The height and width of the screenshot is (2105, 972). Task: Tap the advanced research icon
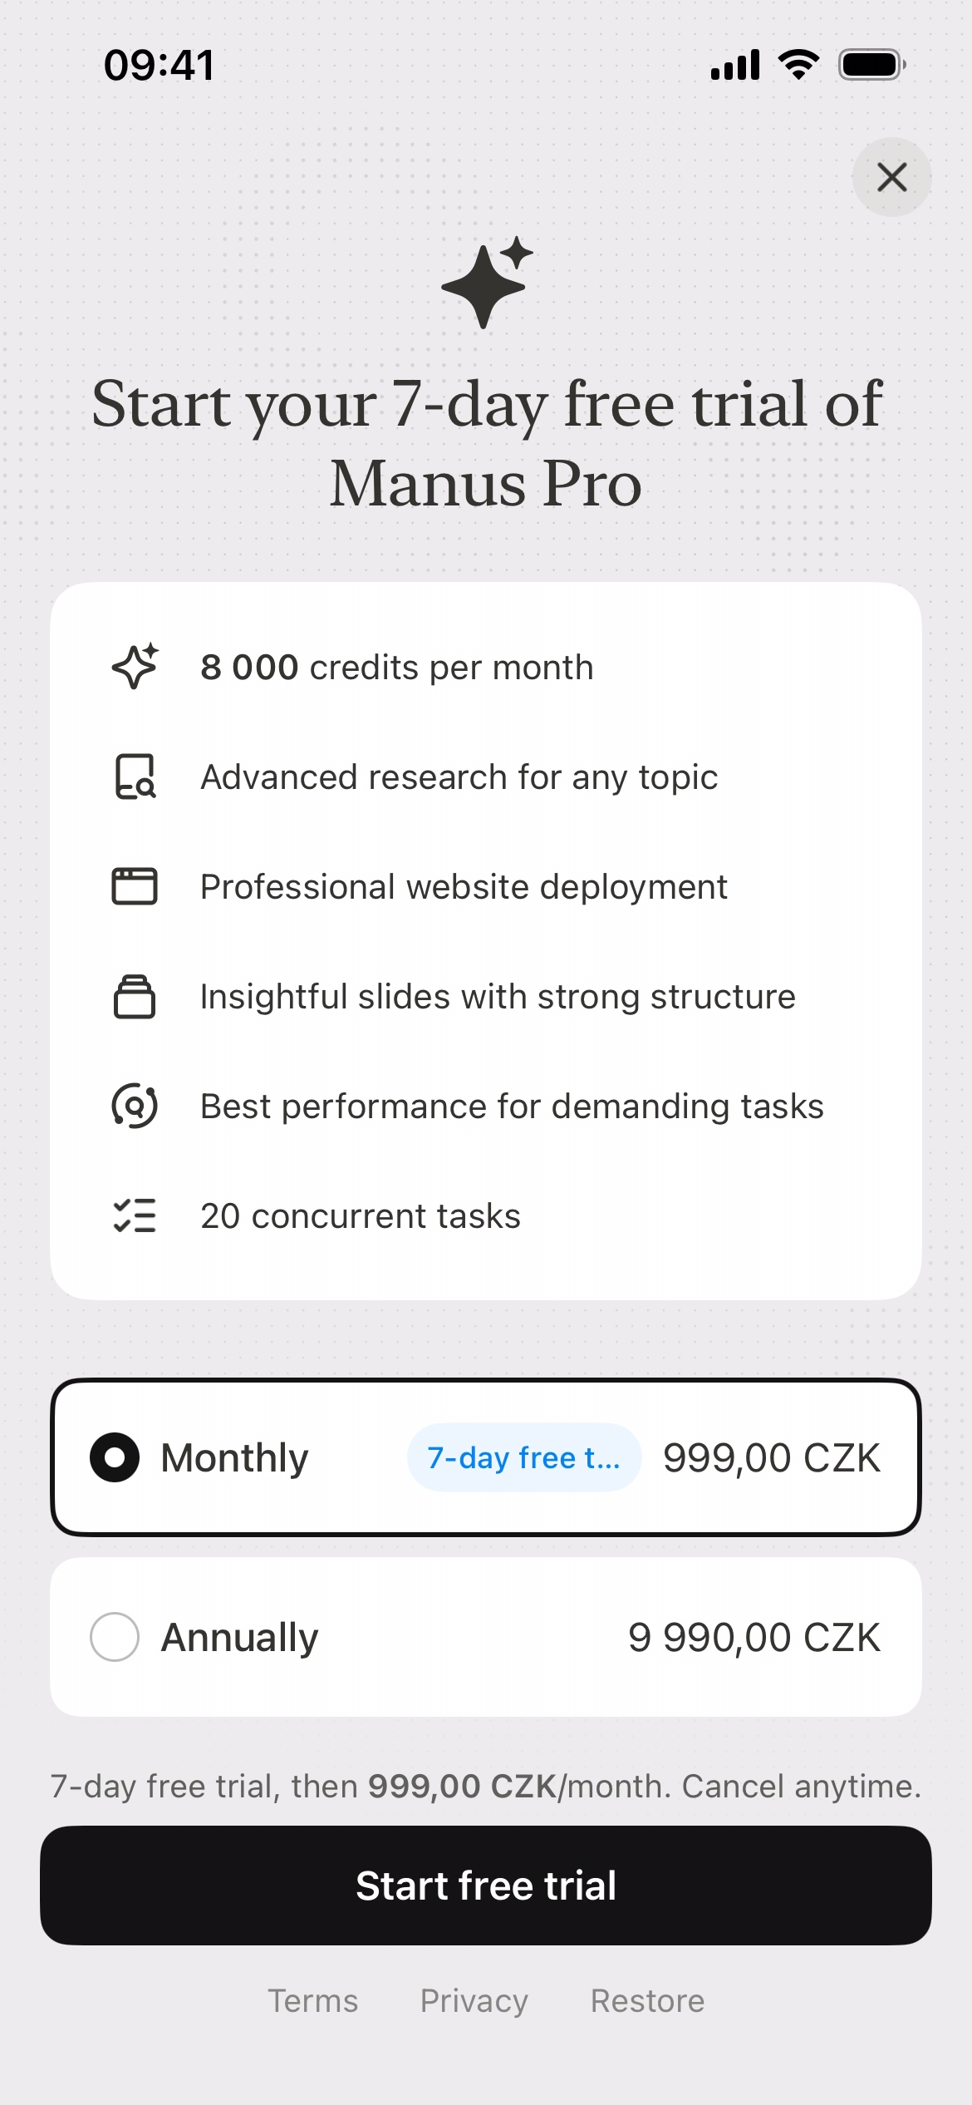tap(135, 776)
